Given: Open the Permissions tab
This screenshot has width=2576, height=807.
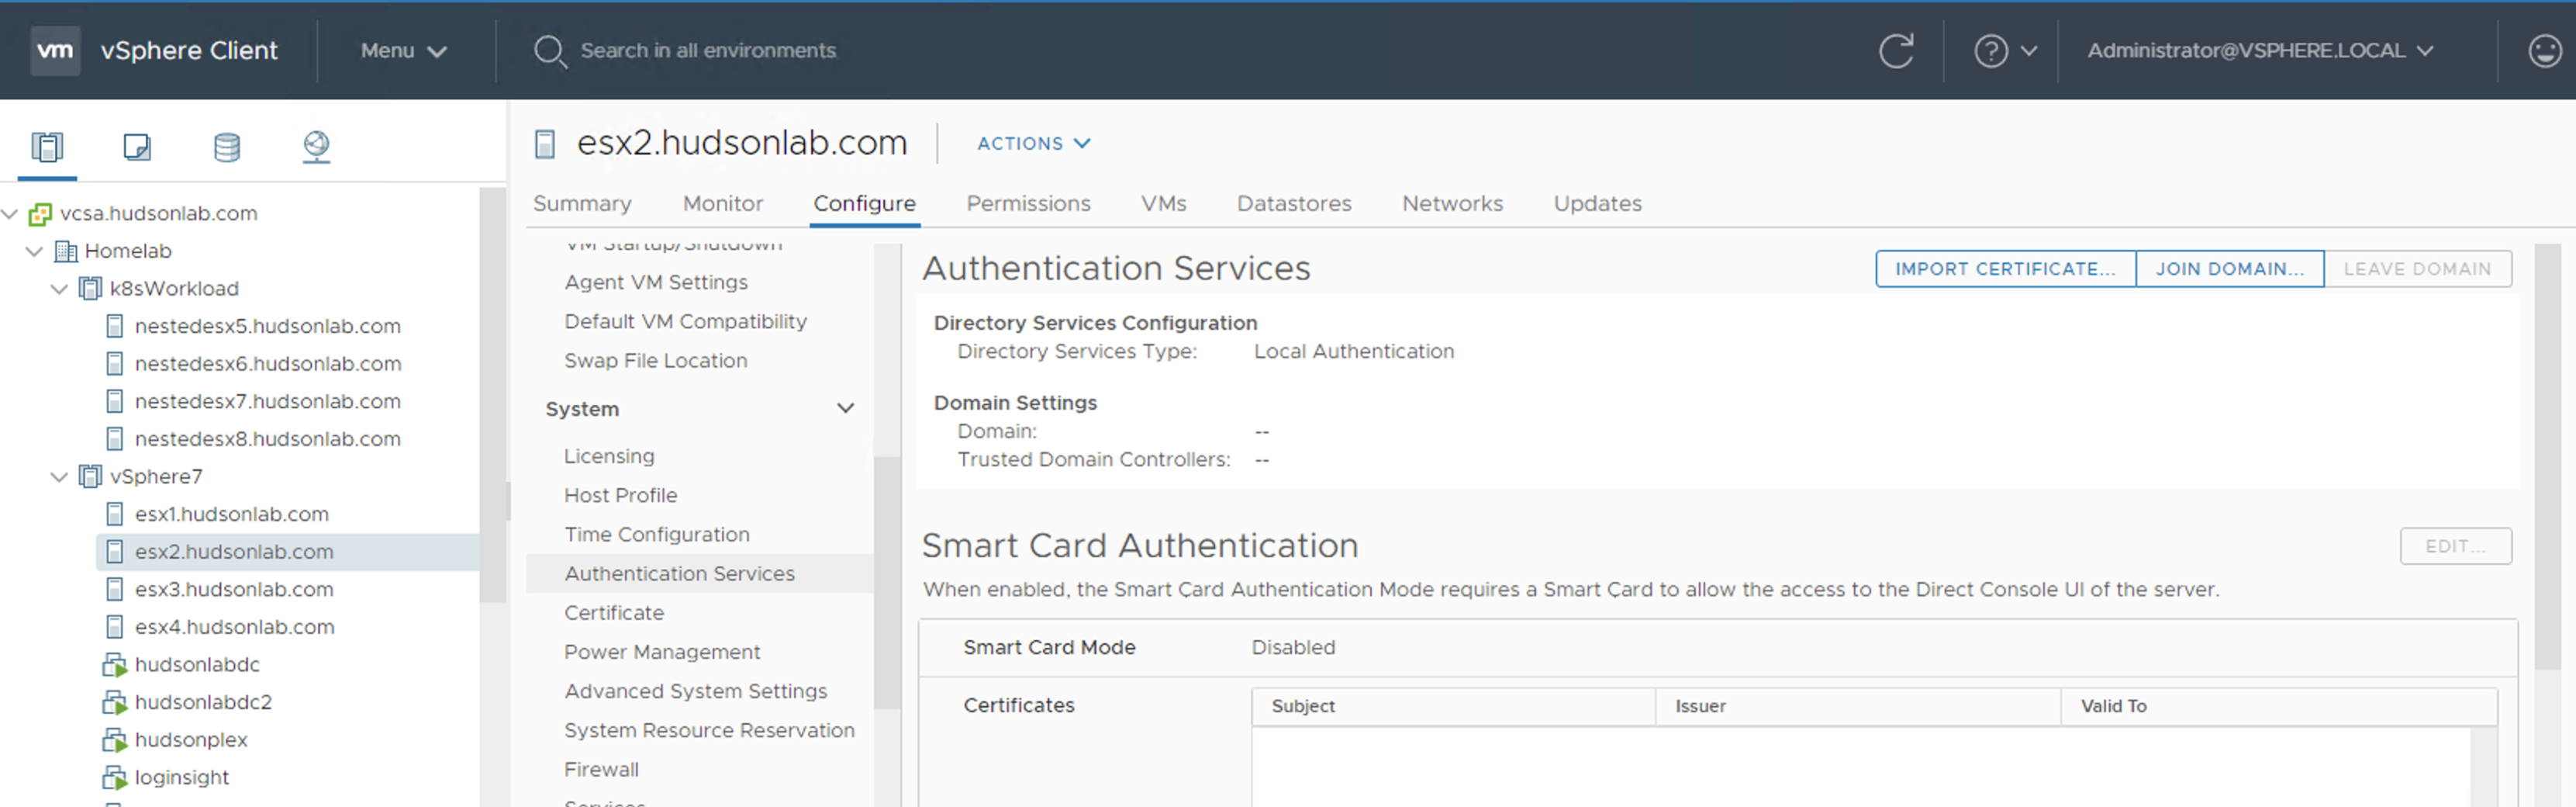Looking at the screenshot, I should pos(1028,203).
